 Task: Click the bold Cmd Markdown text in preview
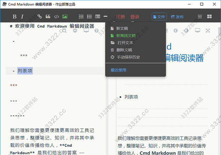158,153
